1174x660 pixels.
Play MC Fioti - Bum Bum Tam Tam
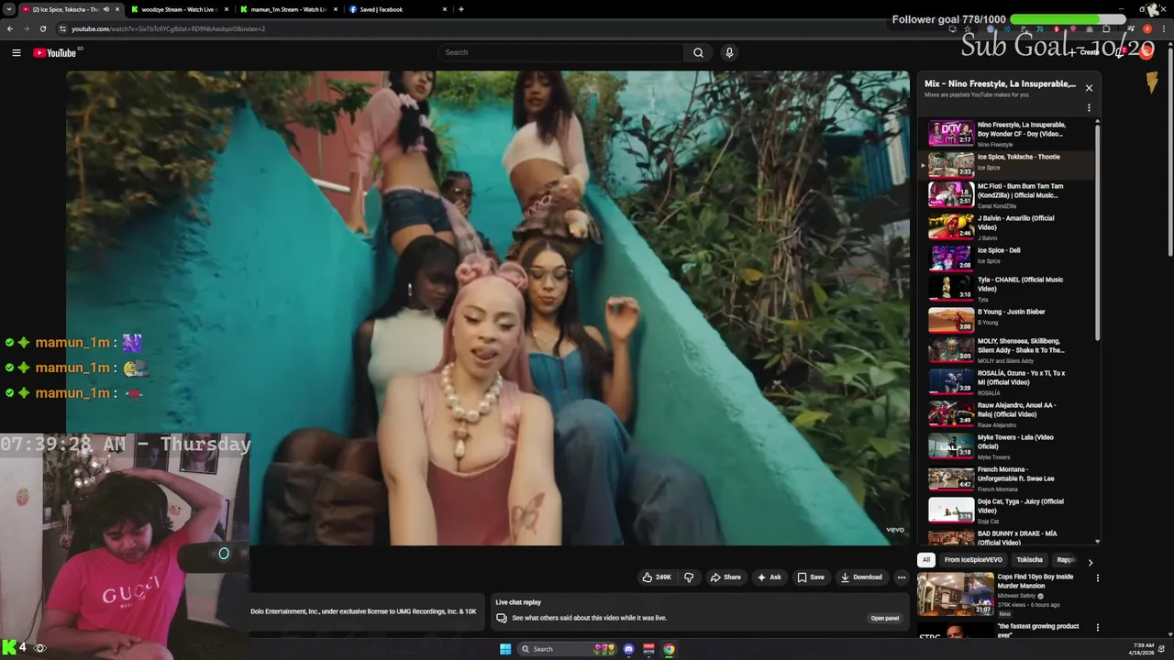[x=1007, y=194]
